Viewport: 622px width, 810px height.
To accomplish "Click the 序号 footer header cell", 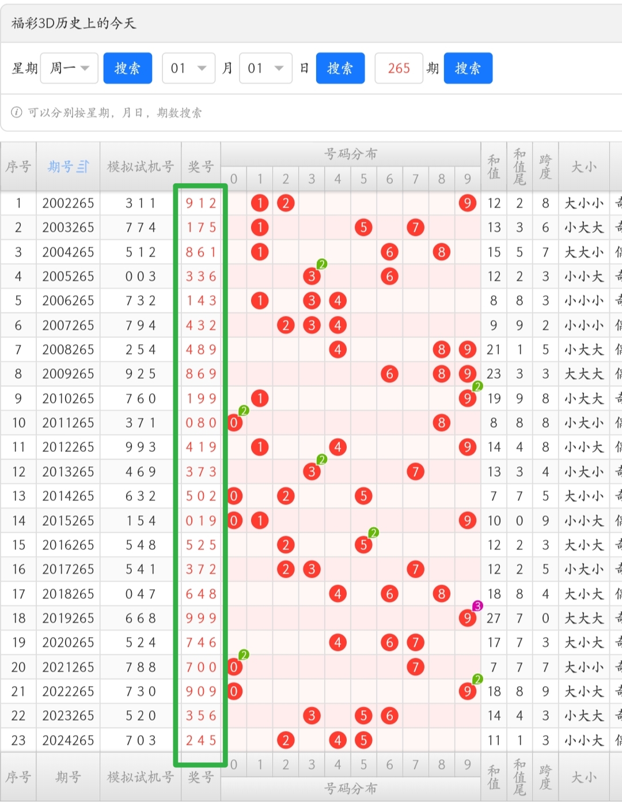I will coord(18,777).
